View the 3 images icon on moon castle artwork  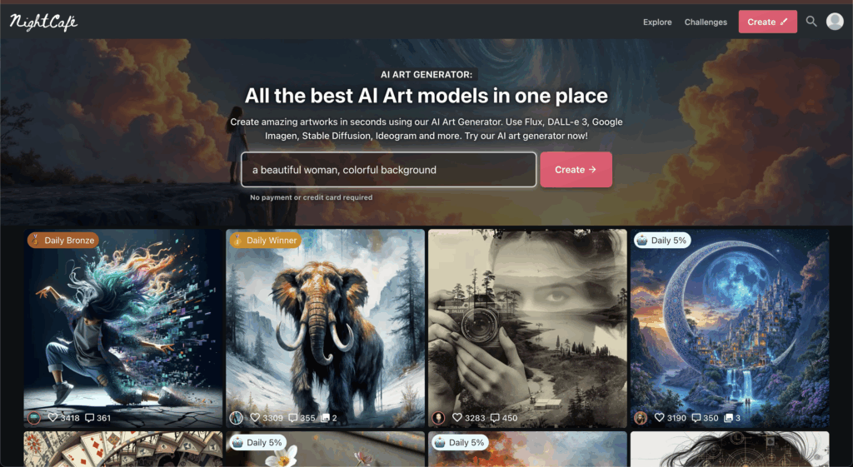tap(732, 418)
